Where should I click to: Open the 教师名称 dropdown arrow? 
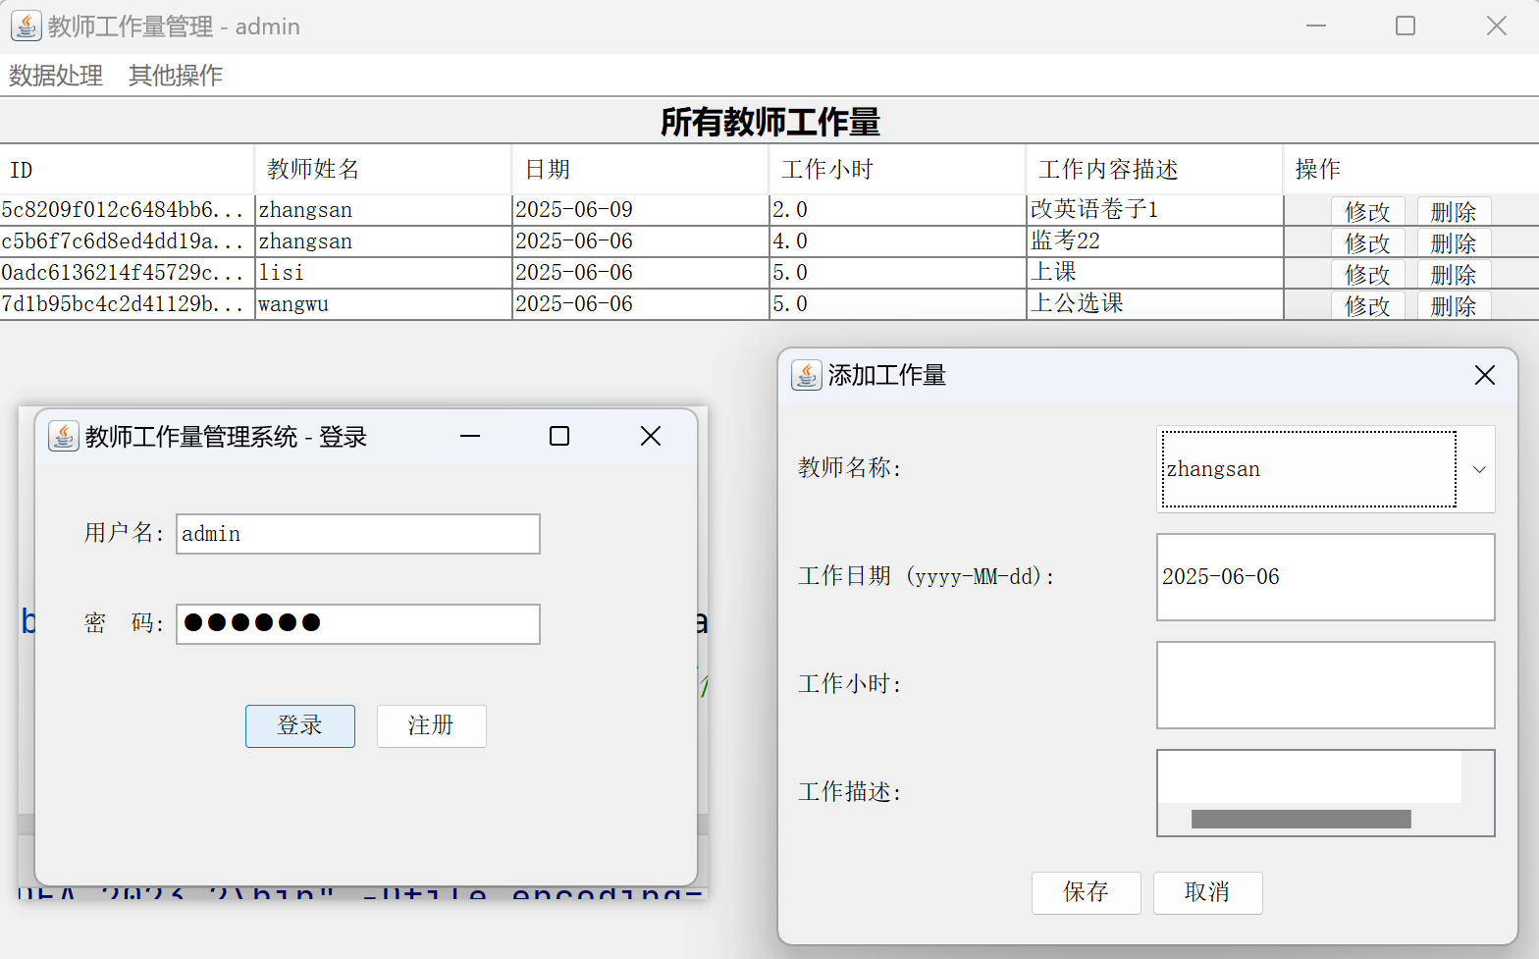coord(1479,469)
